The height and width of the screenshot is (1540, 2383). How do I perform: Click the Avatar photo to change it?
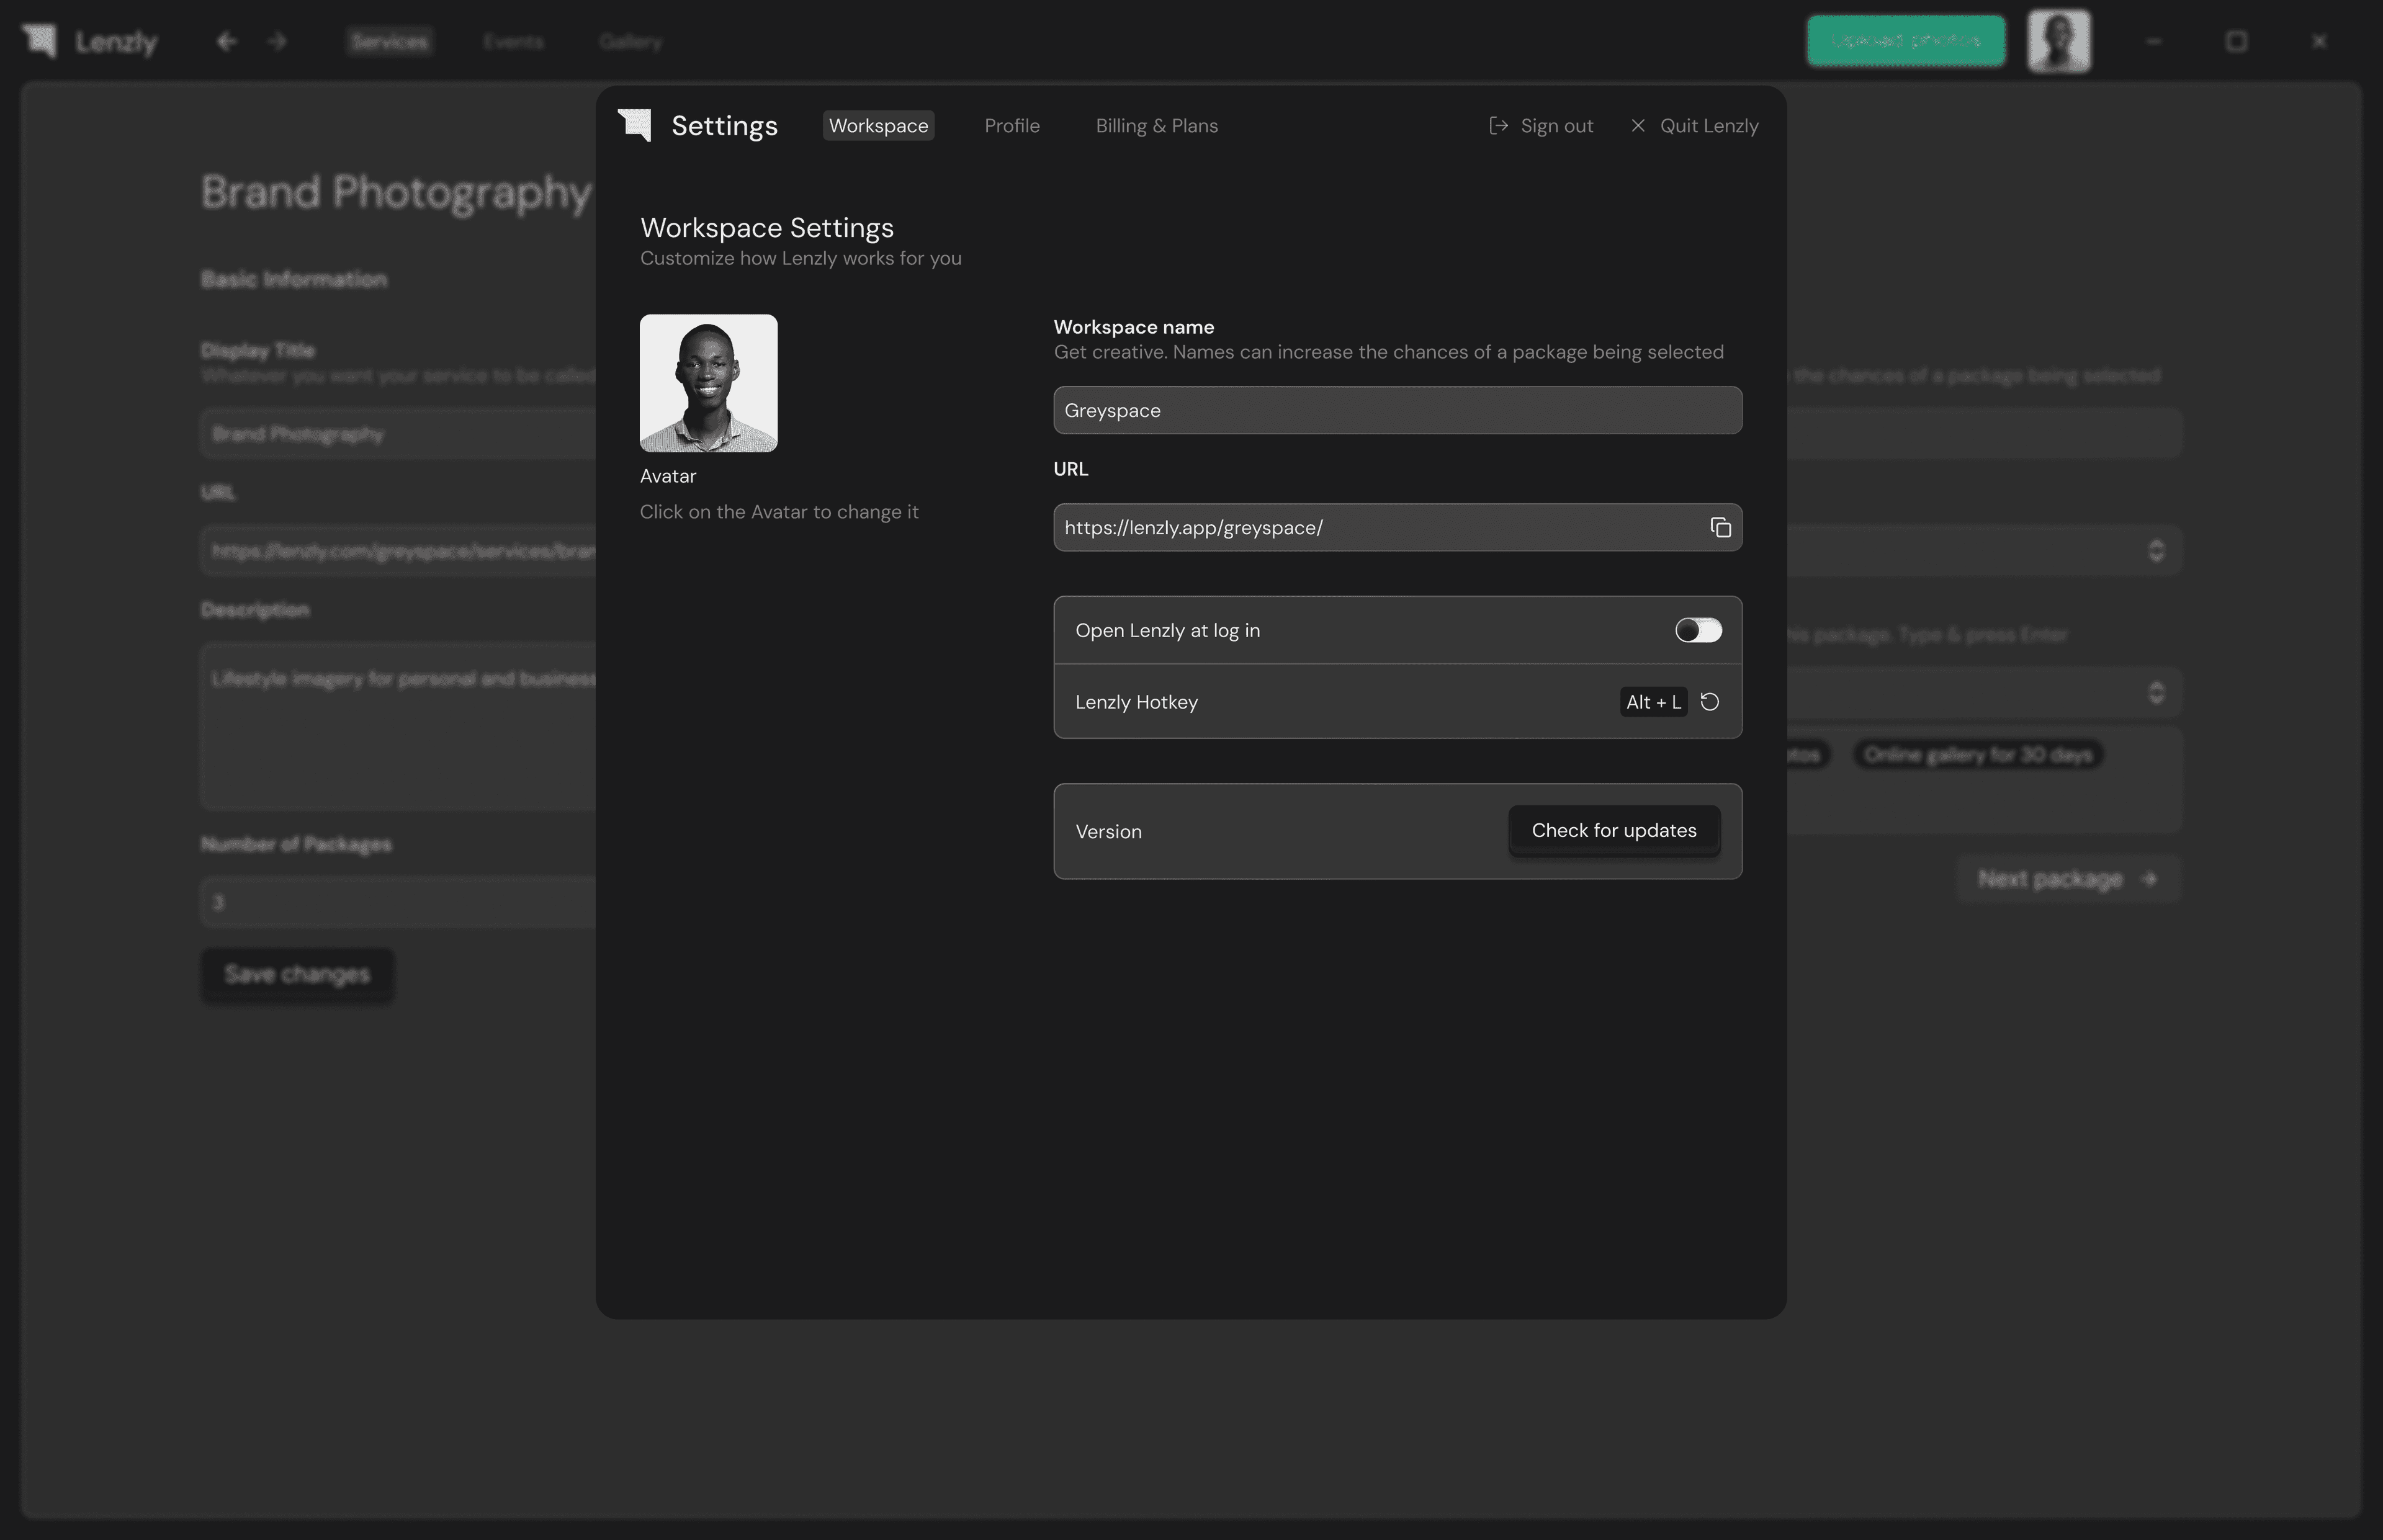(708, 382)
